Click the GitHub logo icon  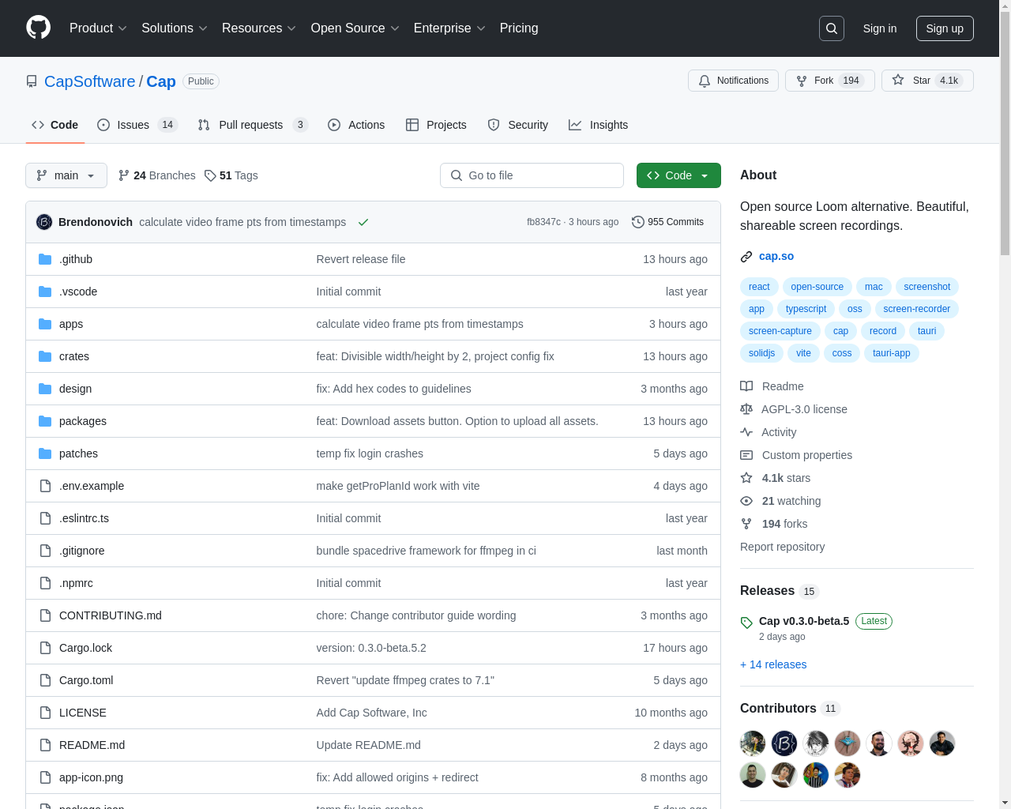(38, 28)
